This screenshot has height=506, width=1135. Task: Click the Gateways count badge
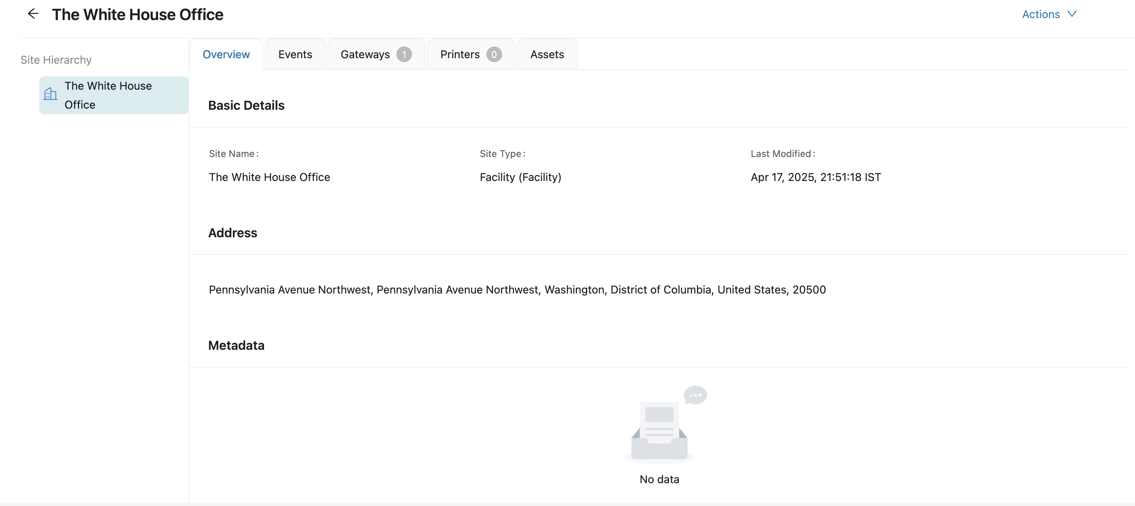pos(404,55)
